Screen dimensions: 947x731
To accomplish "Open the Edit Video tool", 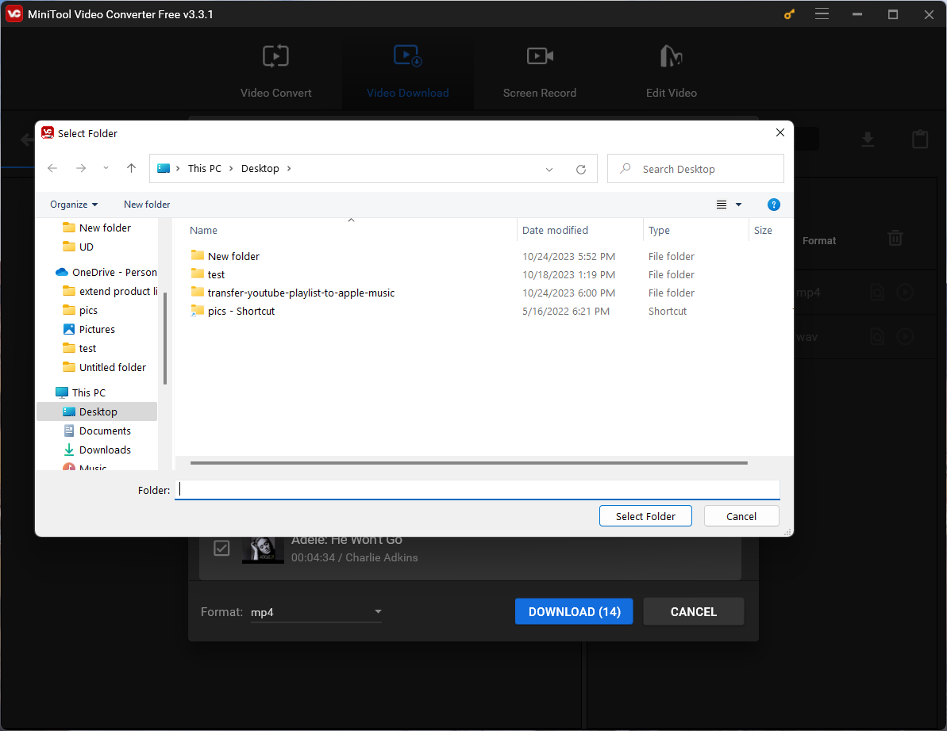I will coord(671,71).
